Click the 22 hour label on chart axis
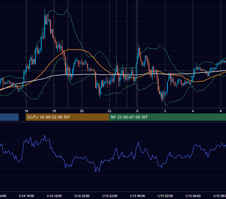The image size is (226, 199). 110,111
